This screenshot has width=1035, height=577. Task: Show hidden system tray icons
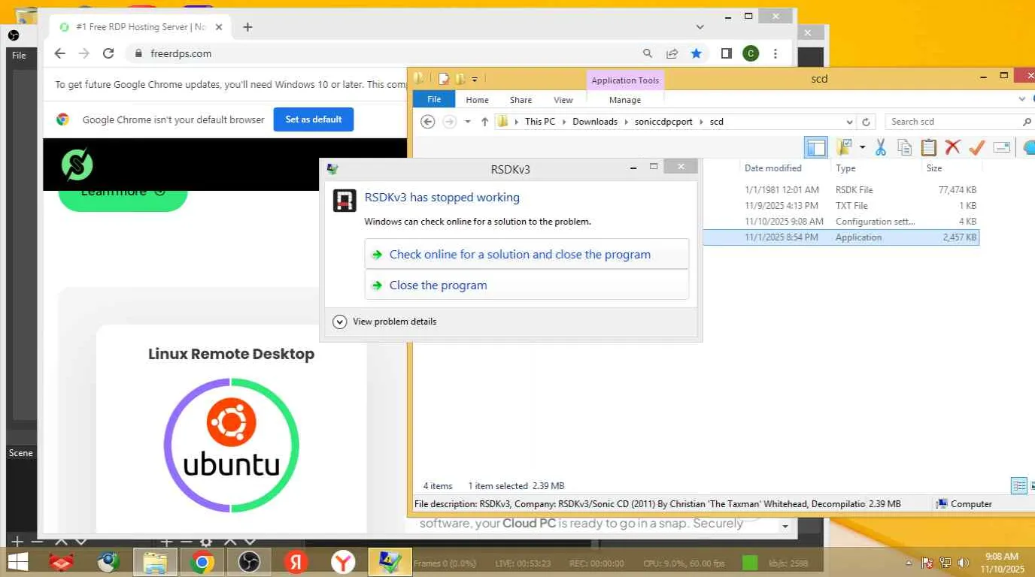tap(908, 563)
